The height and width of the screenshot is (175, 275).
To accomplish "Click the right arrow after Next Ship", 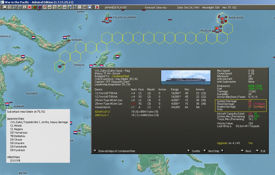I will tap(223, 151).
